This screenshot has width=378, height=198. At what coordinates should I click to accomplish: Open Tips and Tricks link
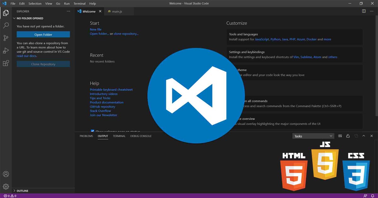[100, 98]
